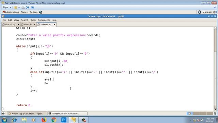Viewport: 218px width, 123px height.
Task: Click the VMware toolbar collapse arrow at right
Action: [215, 8]
